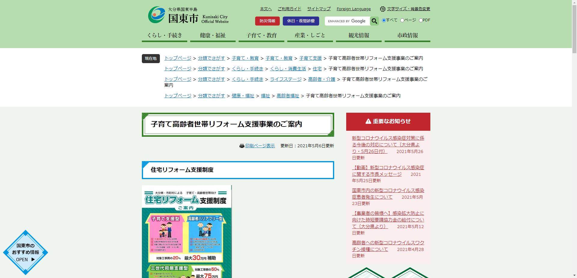Screen dimensions: 577x278
Task: Click the red 防災情報 button
Action: coord(267,21)
